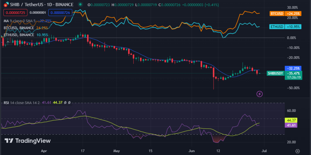Image resolution: width=311 pixels, height=155 pixels.
Task: Open time axis settings gear icon
Action: point(297,151)
